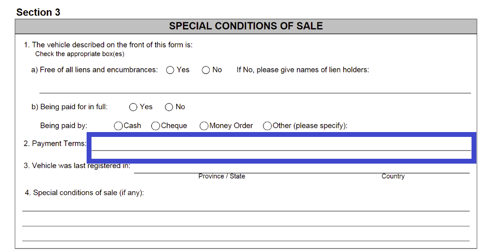This screenshot has width=490, height=251.
Task: Click the blank area after Other (please specify):
Action: pos(409,126)
